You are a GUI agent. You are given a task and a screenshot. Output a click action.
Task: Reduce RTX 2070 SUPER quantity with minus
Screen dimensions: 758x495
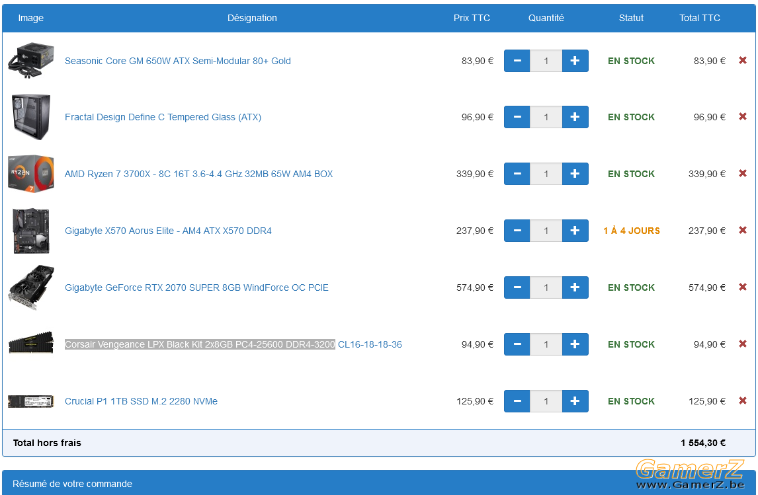[x=517, y=287]
